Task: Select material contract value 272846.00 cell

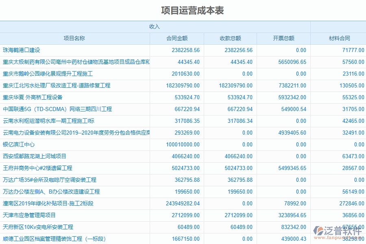Action: pos(352,203)
